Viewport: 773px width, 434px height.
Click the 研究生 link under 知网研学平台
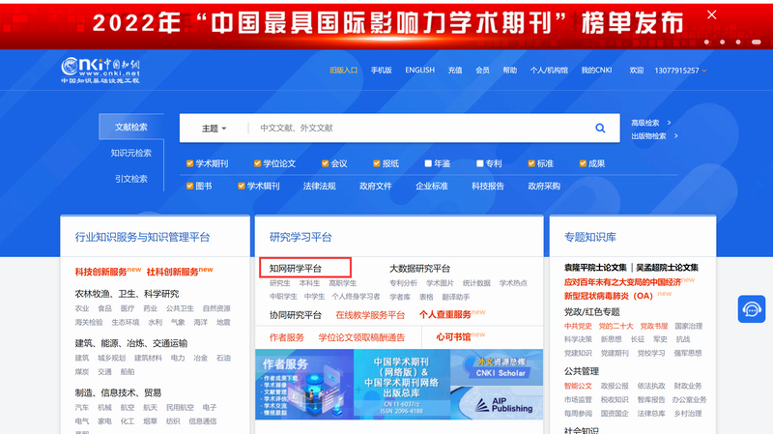pos(279,283)
